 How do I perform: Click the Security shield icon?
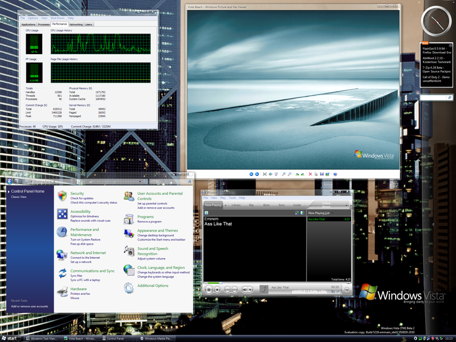[x=63, y=196]
